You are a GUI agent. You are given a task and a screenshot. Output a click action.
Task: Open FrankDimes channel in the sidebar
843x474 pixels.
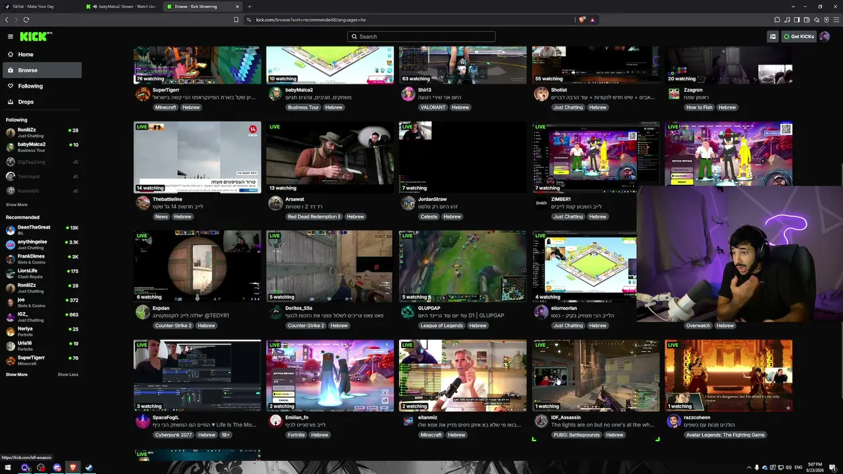tap(42, 259)
